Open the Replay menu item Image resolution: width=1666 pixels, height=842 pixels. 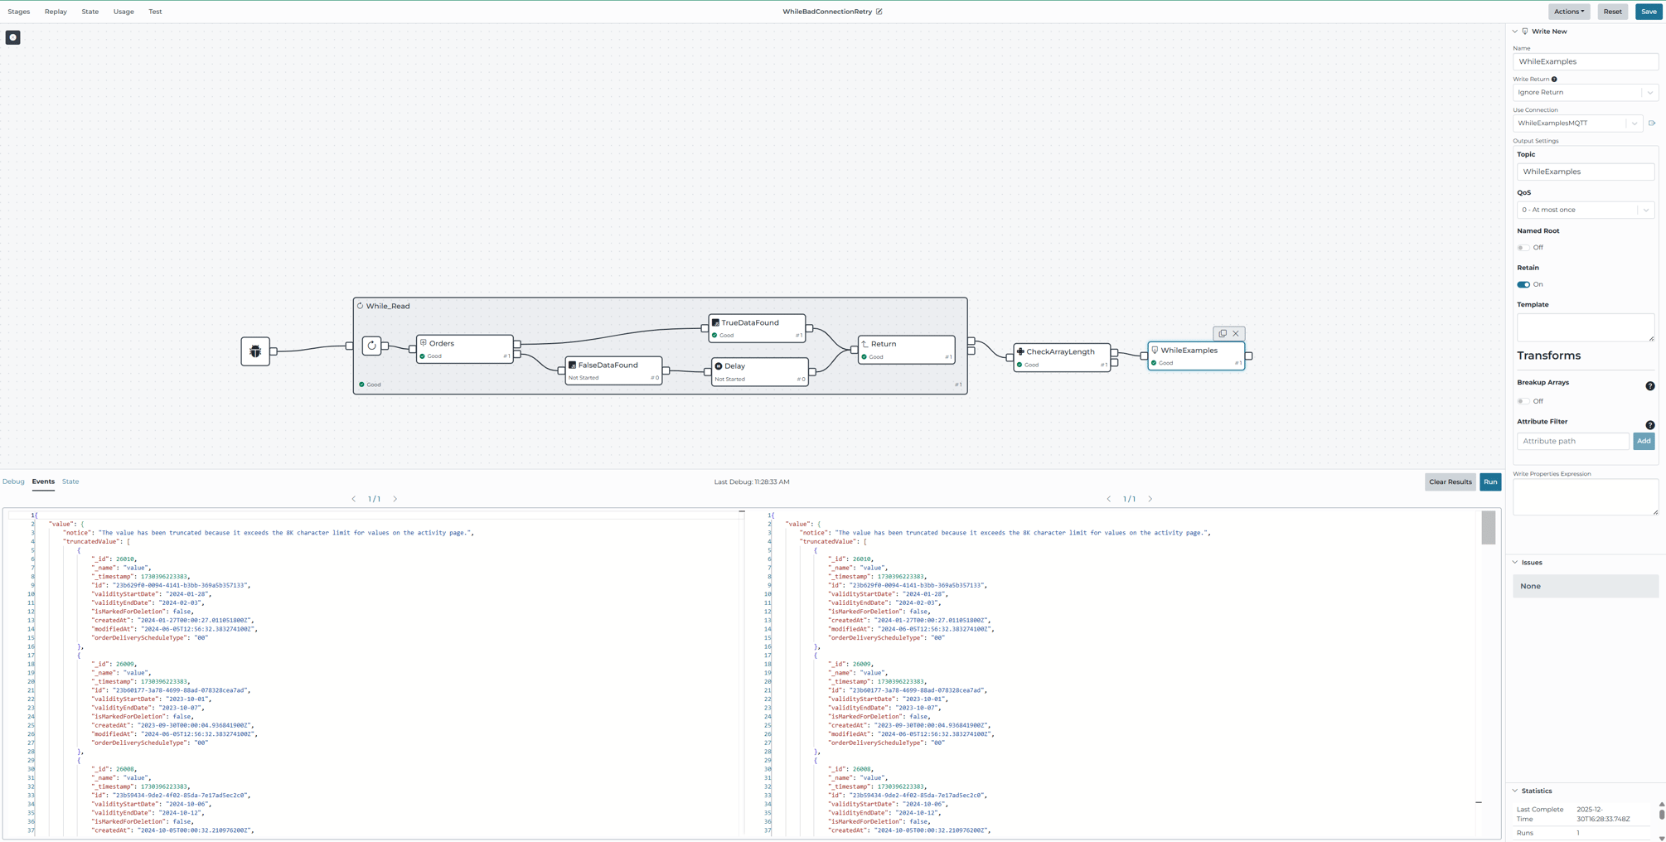[x=55, y=12]
